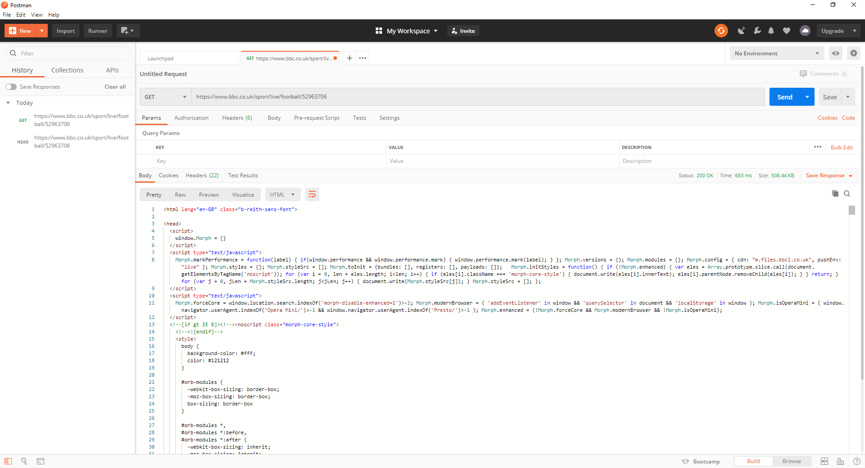Viewport: 865px width, 468px height.
Task: Open settings wrench icon in header
Action: tap(757, 31)
